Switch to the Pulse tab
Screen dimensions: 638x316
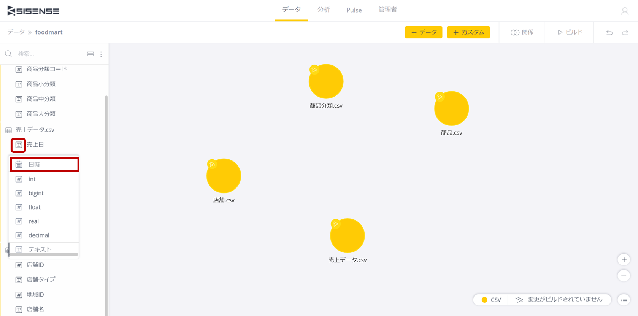(354, 10)
